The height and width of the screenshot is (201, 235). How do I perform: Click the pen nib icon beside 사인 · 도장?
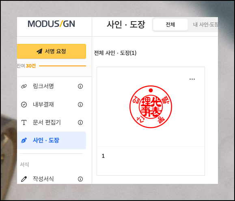24,140
